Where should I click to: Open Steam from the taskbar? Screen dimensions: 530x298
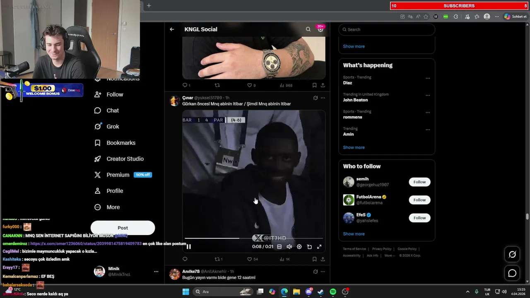click(x=320, y=292)
